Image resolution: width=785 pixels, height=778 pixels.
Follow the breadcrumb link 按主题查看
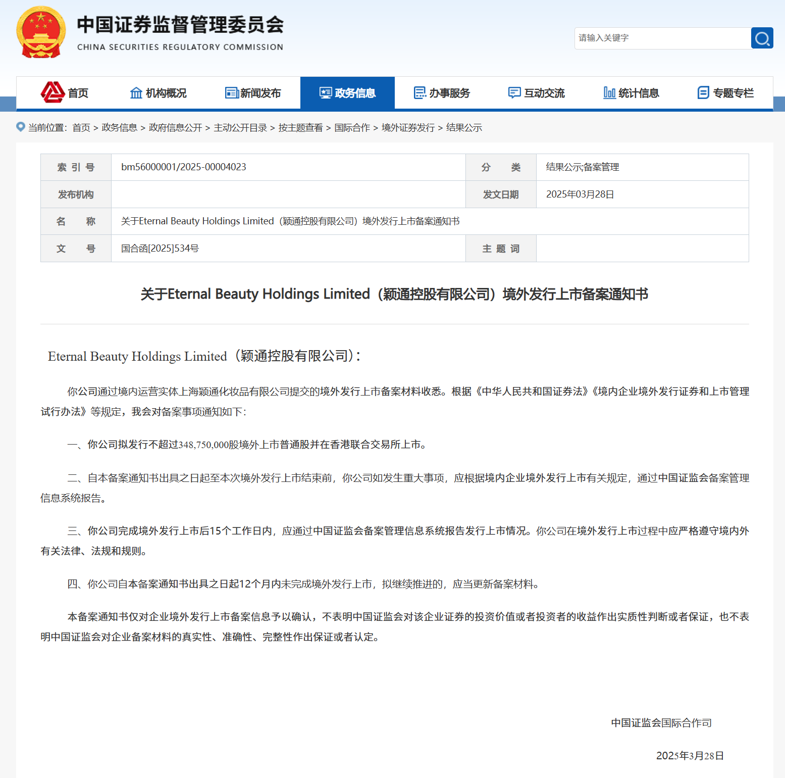[300, 128]
